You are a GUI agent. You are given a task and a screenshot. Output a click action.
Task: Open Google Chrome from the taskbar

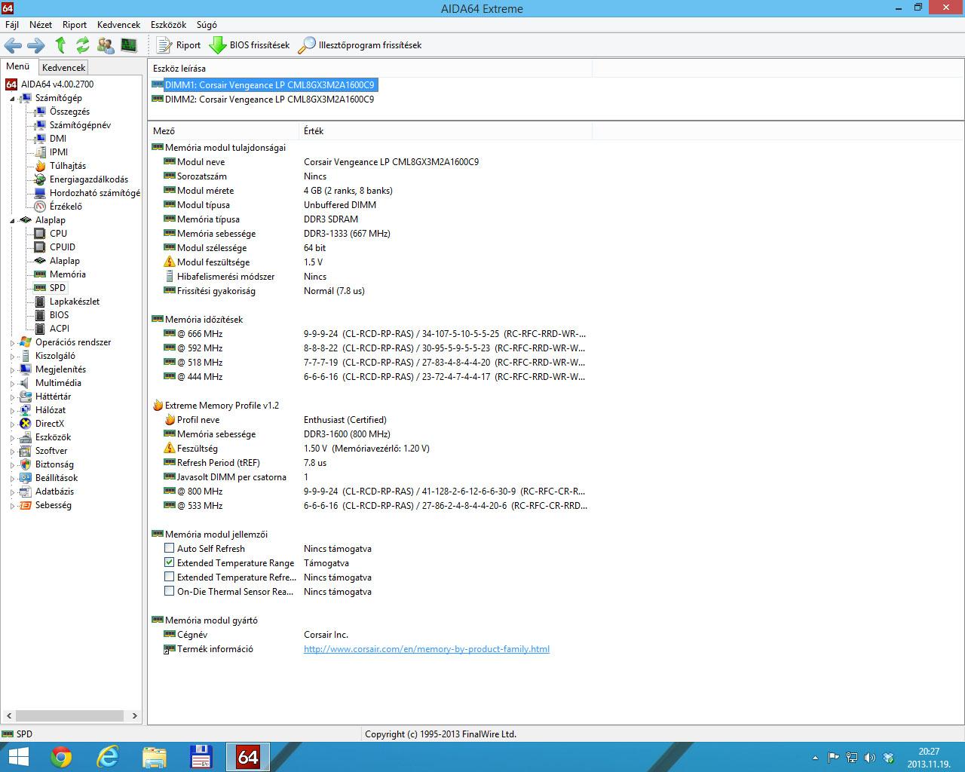point(61,757)
